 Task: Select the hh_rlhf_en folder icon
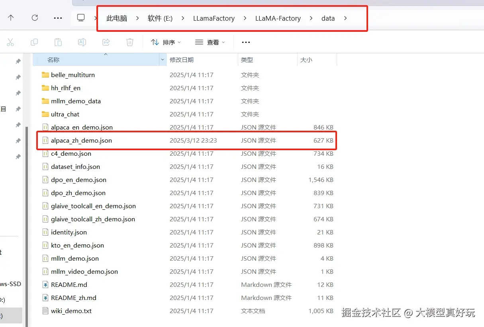pos(45,88)
